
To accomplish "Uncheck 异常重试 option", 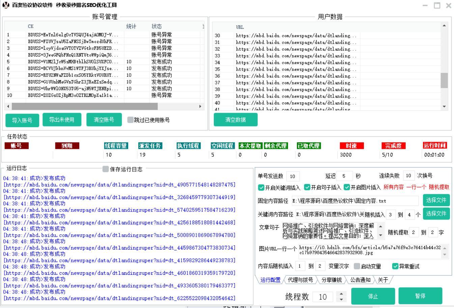I will click(x=395, y=266).
